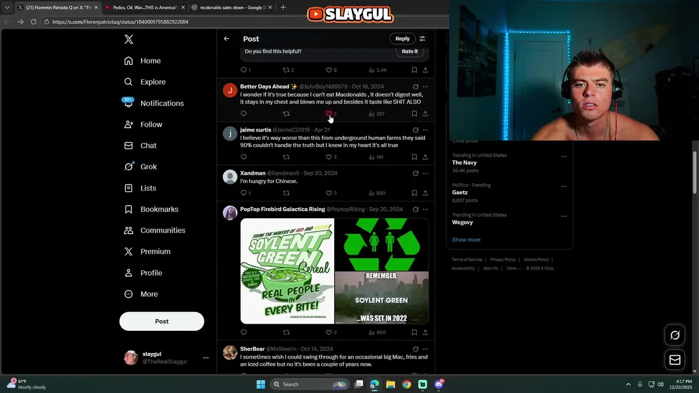Open more options on Xandman's reply
This screenshot has height=393, width=699.
pyautogui.click(x=425, y=173)
